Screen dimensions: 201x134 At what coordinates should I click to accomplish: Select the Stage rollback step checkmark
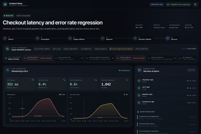tap(70, 38)
